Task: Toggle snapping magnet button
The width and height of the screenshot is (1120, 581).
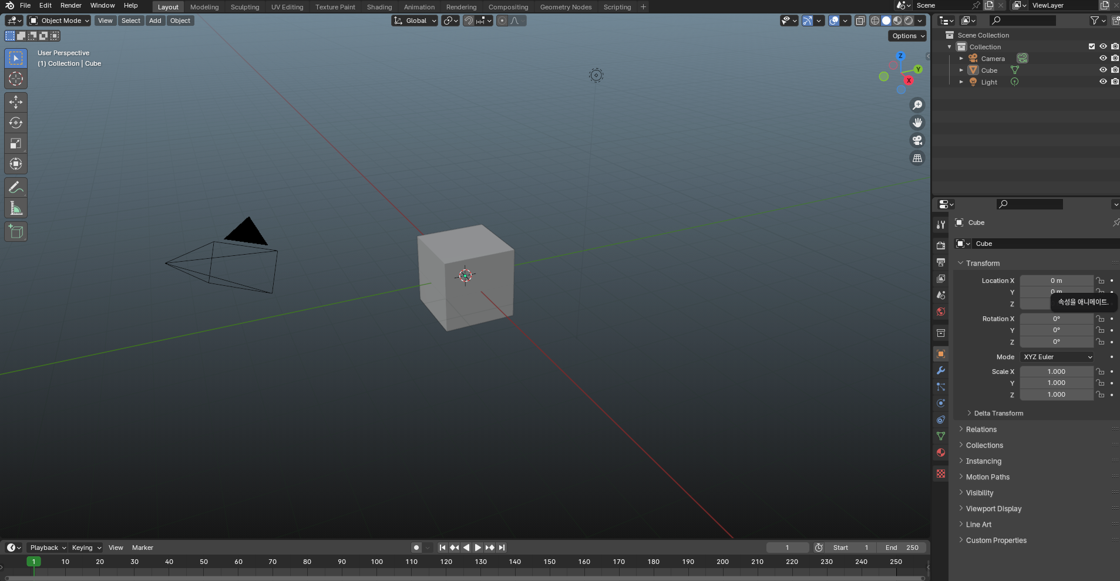Action: [x=468, y=21]
